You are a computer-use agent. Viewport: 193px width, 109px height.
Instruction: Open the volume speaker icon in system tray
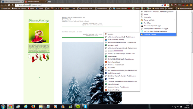coord(178,107)
